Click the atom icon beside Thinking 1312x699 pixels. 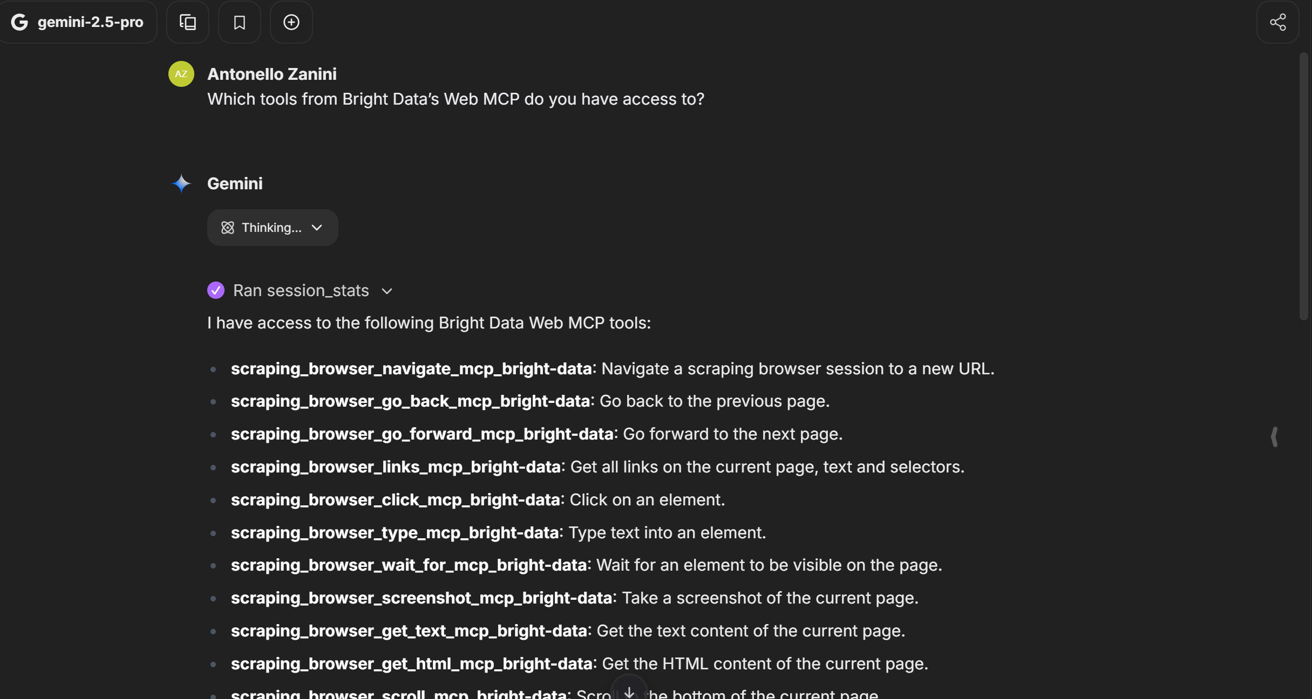pyautogui.click(x=228, y=228)
